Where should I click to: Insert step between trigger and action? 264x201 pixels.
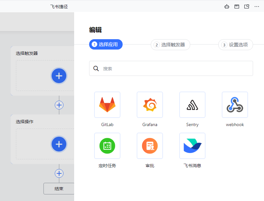(59, 105)
